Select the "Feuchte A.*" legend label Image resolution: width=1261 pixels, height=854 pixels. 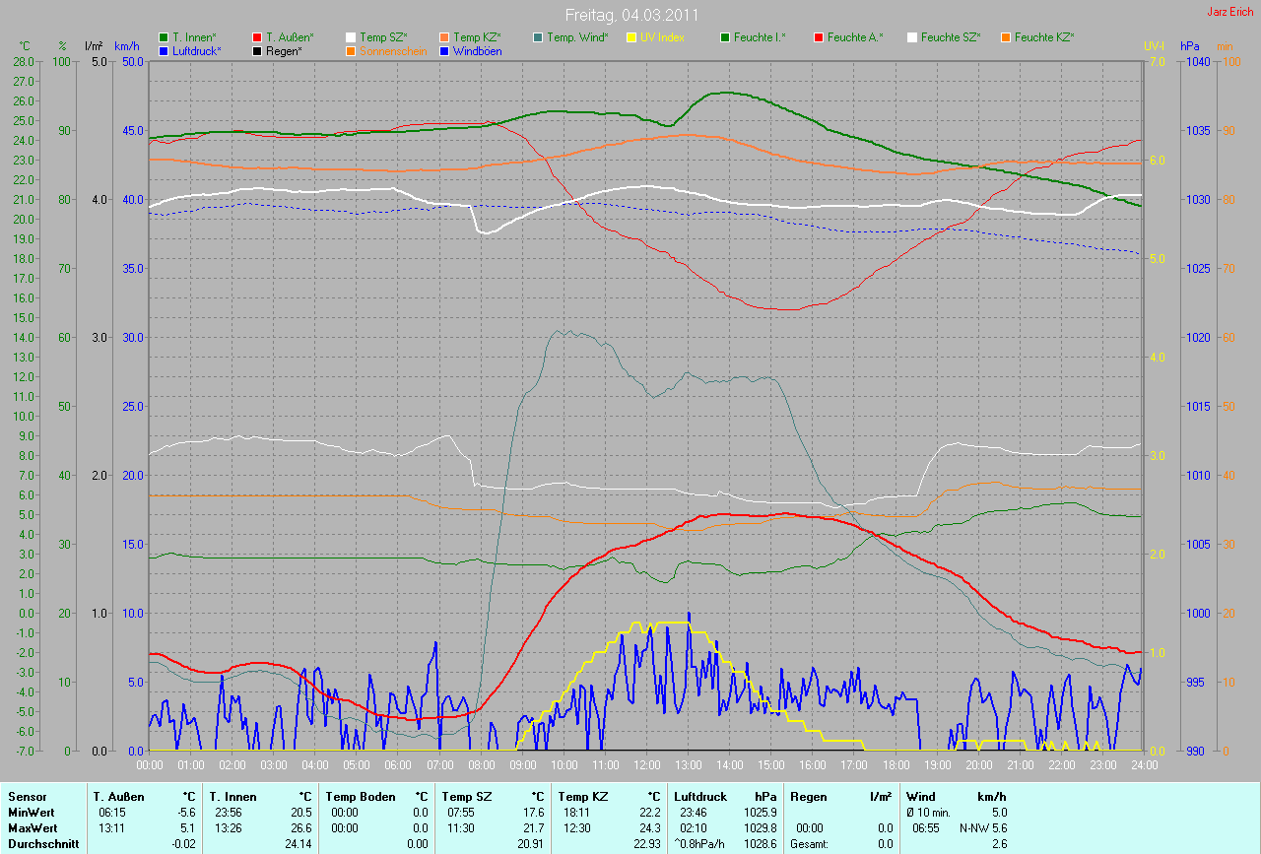tap(855, 37)
